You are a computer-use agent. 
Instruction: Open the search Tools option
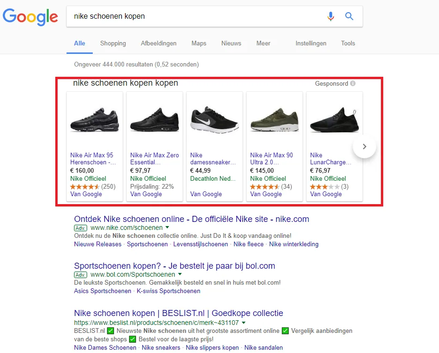pyautogui.click(x=348, y=44)
